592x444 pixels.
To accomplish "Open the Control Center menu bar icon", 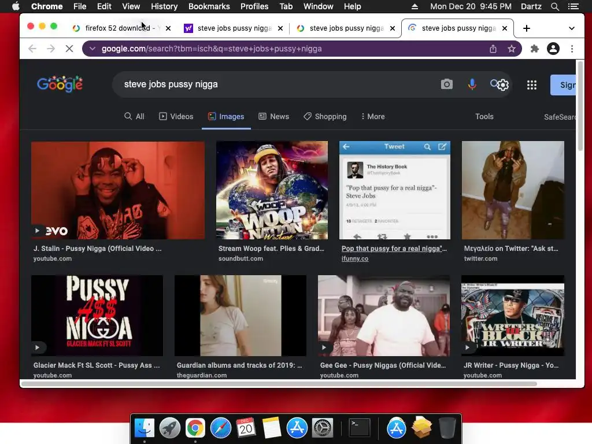I will [573, 6].
